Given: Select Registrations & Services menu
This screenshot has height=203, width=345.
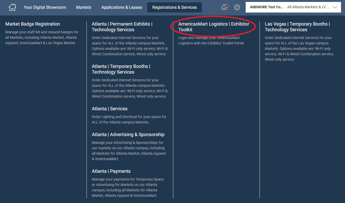Looking at the screenshot, I should [x=175, y=7].
